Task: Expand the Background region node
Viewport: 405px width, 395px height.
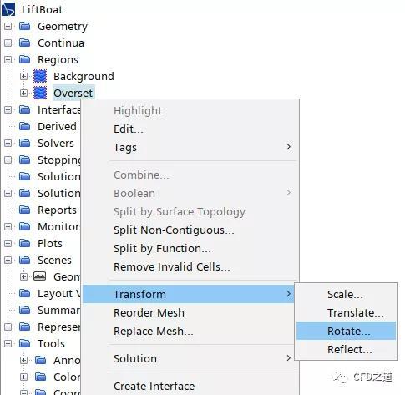Action: (24, 76)
